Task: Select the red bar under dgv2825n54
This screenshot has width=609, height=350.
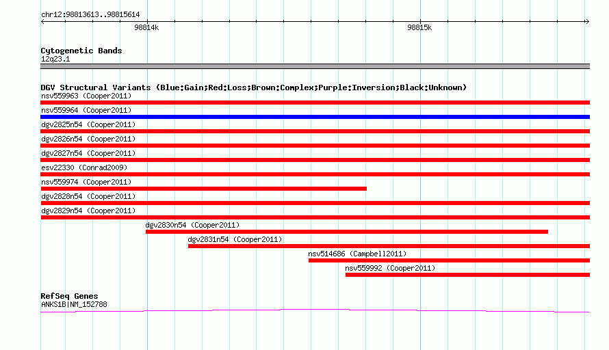Action: tap(315, 131)
